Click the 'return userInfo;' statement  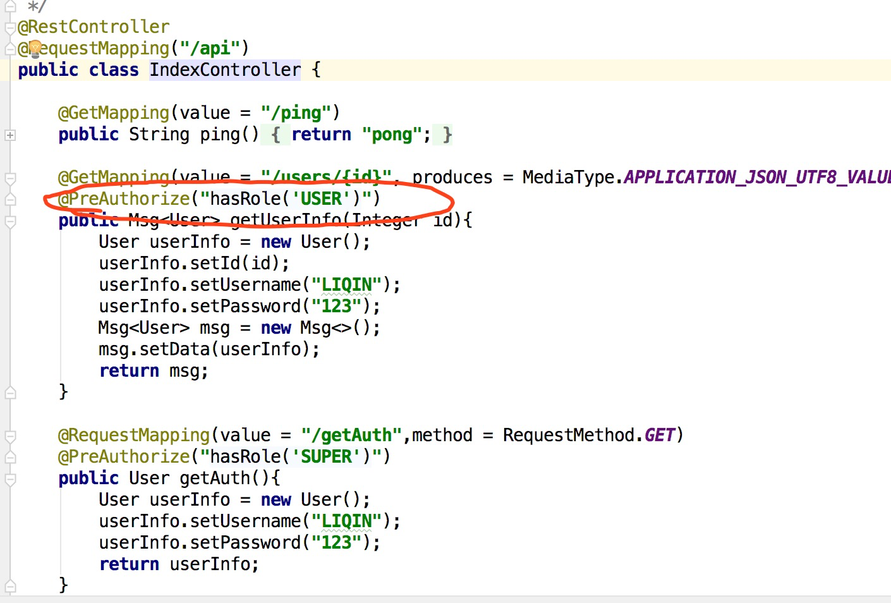coord(179,564)
